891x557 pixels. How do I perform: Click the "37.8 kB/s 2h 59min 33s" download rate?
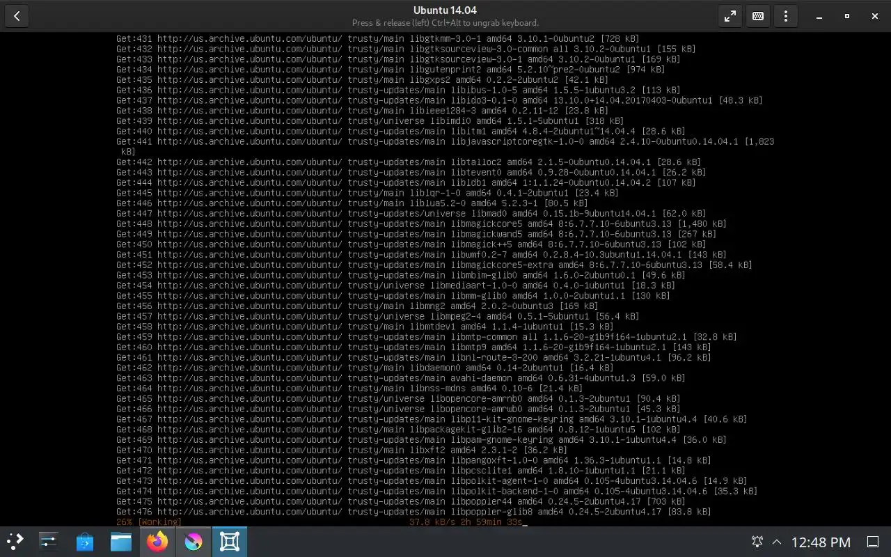466,522
